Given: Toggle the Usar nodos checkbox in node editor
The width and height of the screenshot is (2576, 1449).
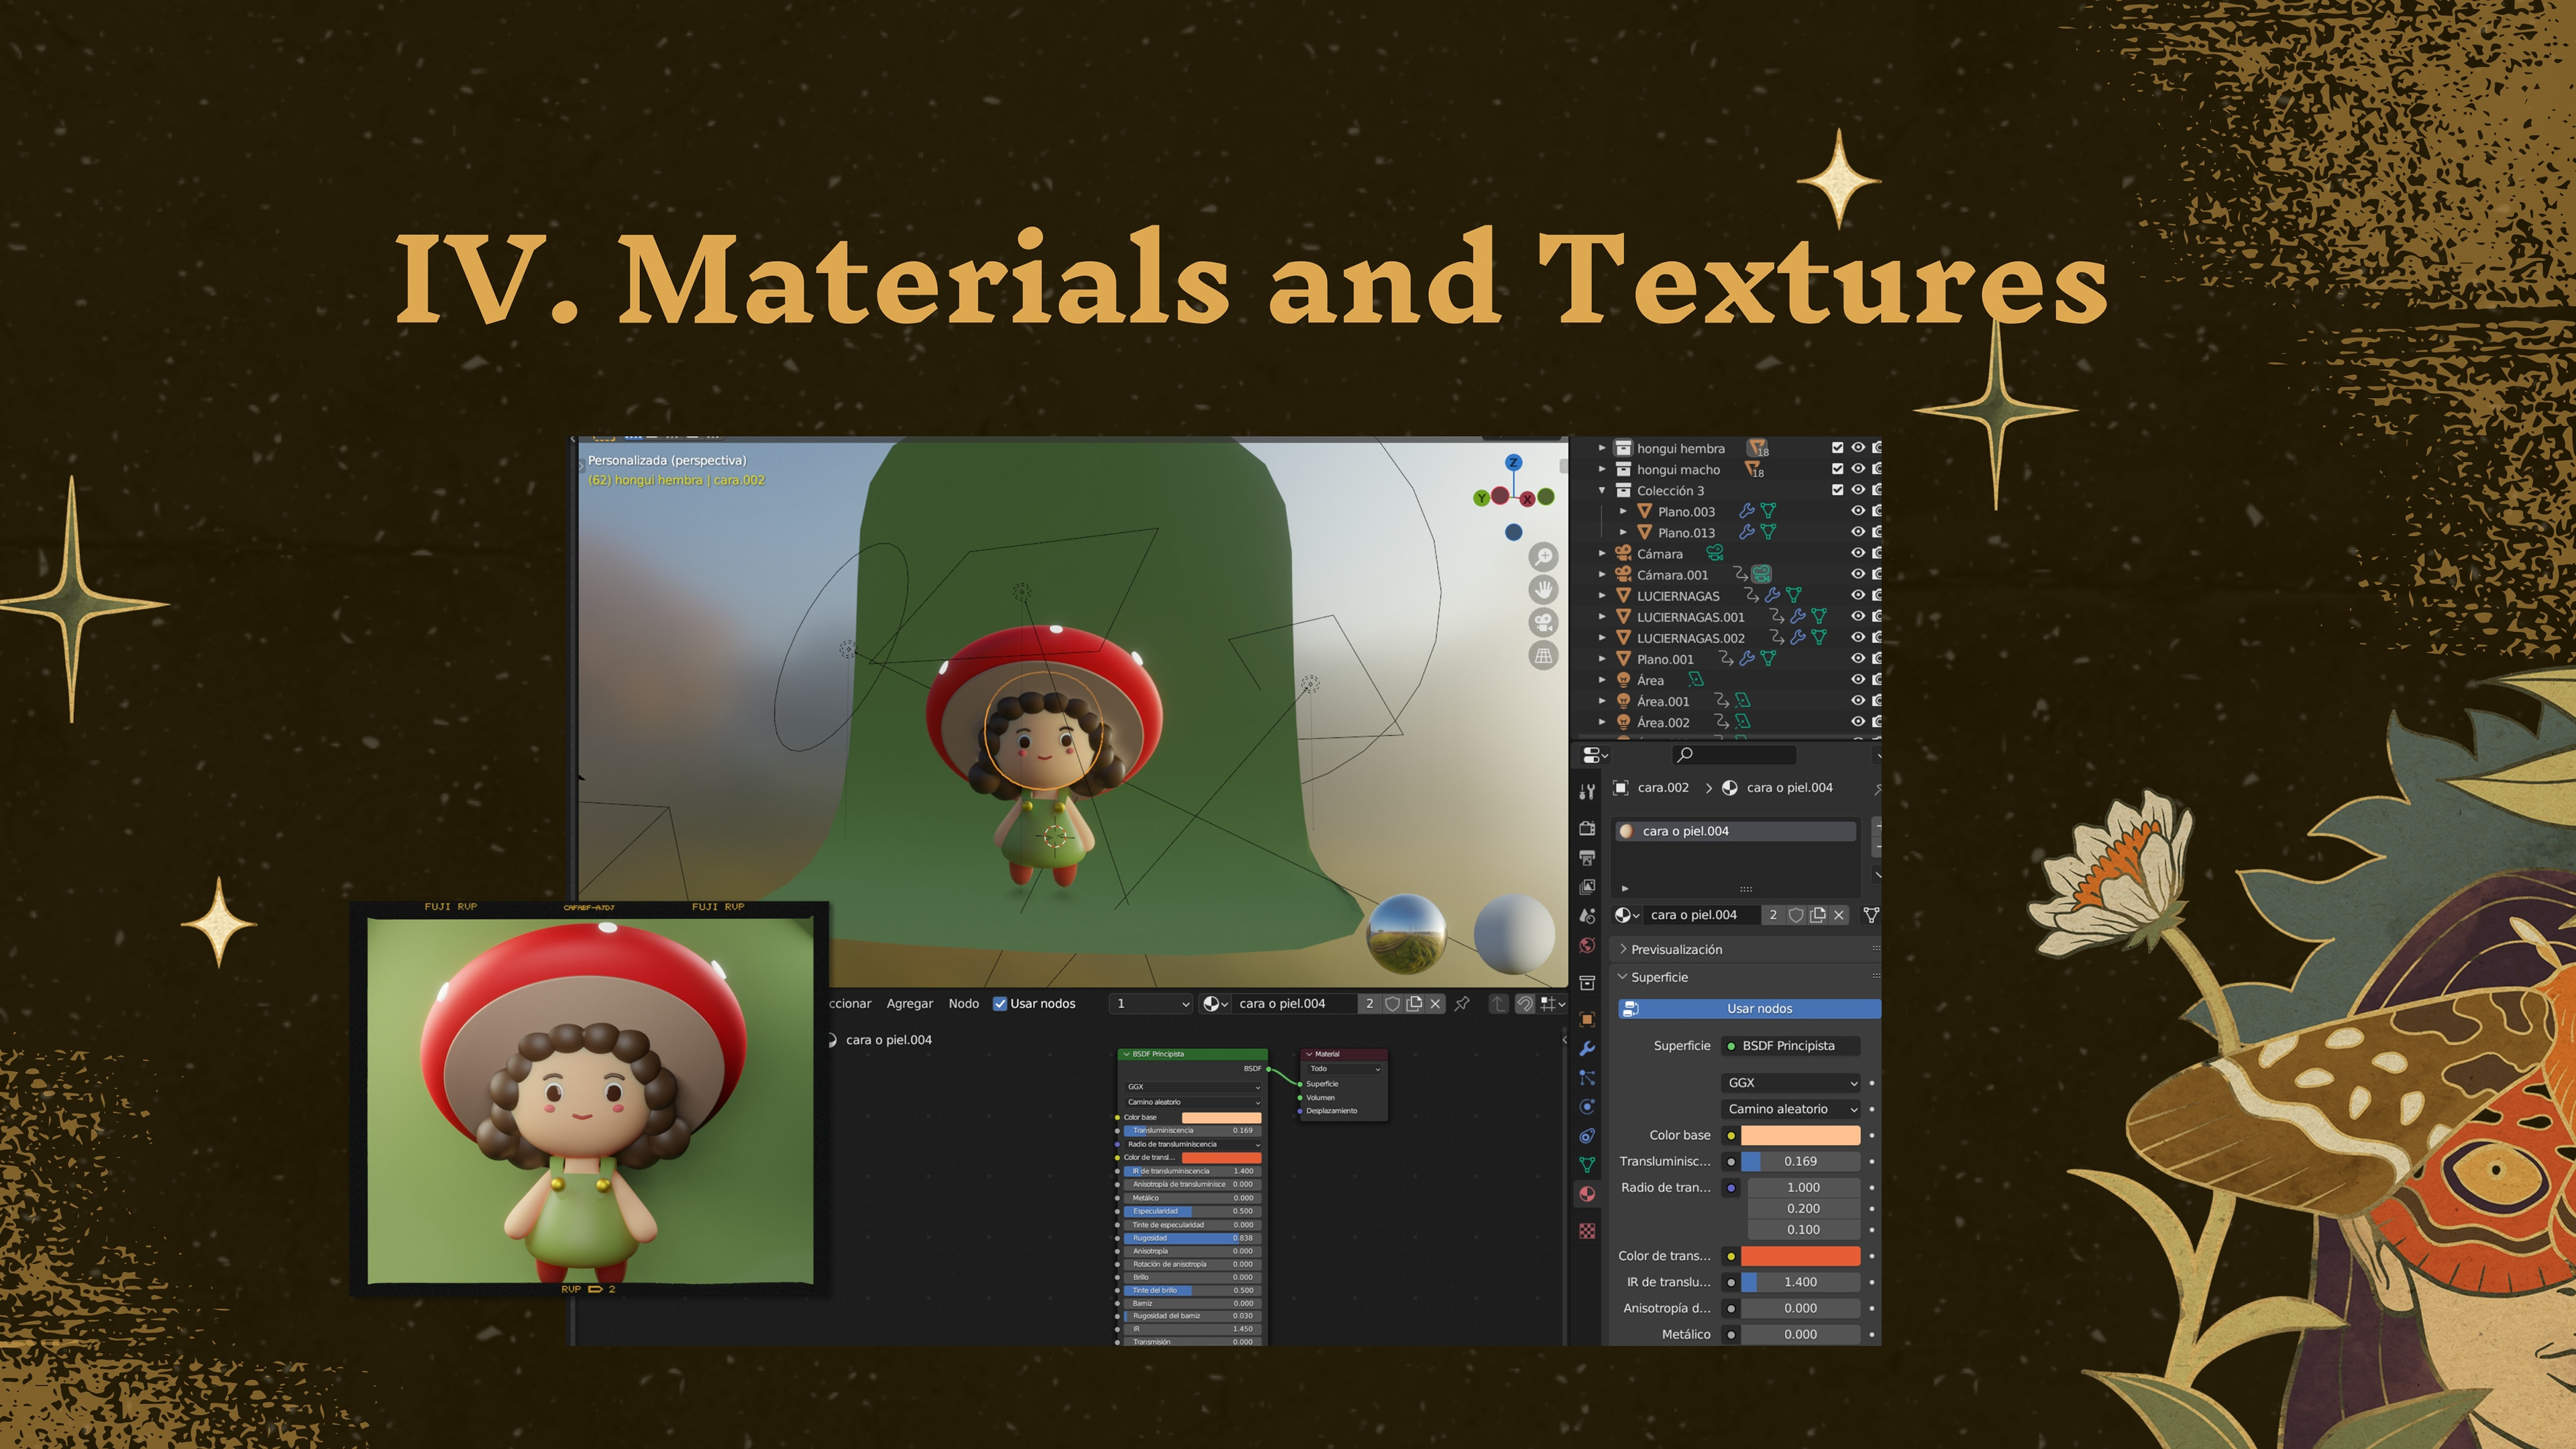Looking at the screenshot, I should (x=1000, y=1003).
